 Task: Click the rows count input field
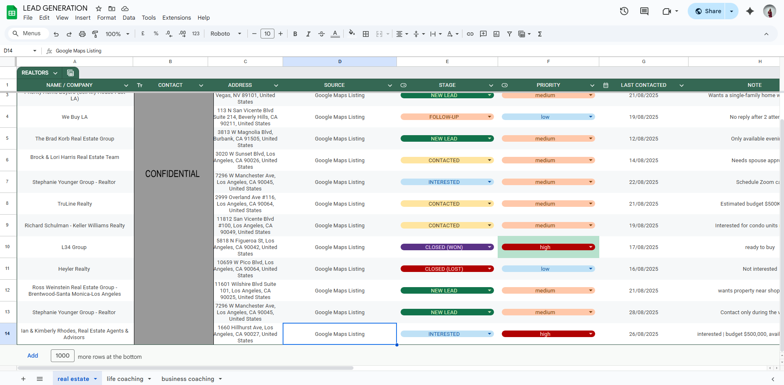pos(62,356)
